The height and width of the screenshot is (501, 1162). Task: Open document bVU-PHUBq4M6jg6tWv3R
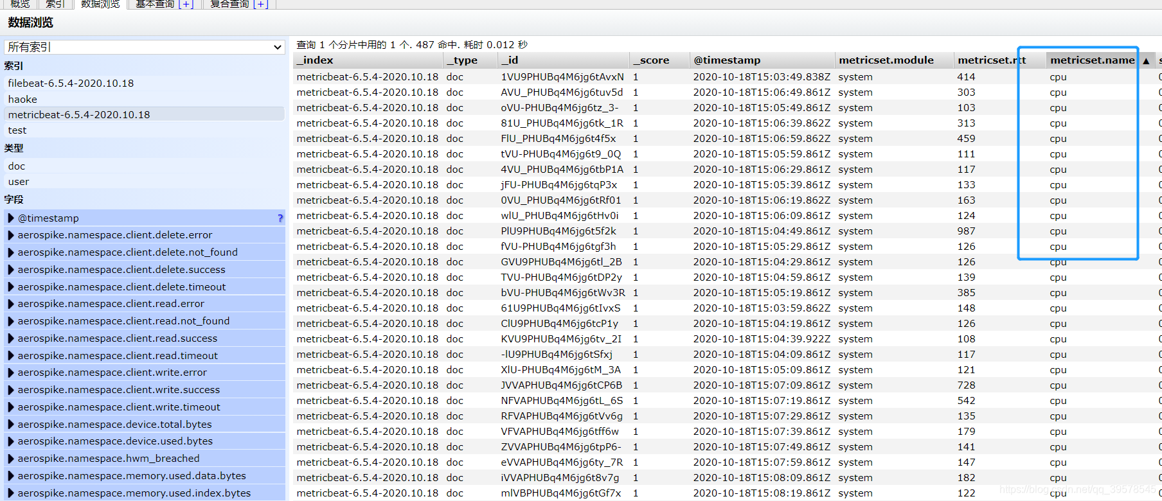click(563, 292)
